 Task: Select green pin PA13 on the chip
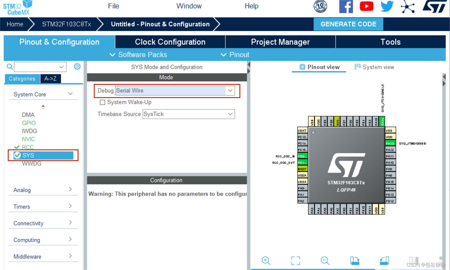click(390, 143)
